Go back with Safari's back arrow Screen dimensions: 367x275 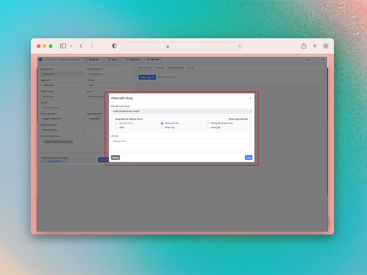(x=81, y=46)
